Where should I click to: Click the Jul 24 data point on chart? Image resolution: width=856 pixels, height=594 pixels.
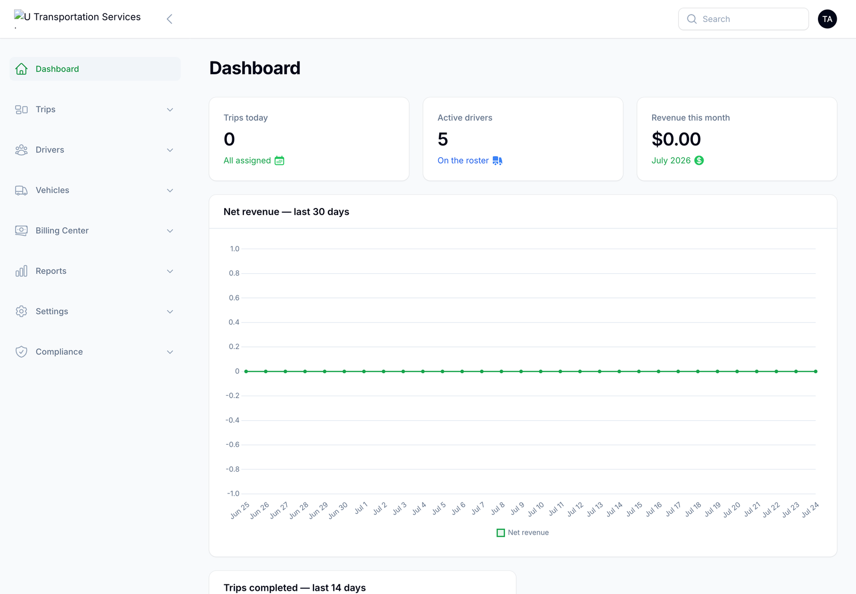[815, 371]
